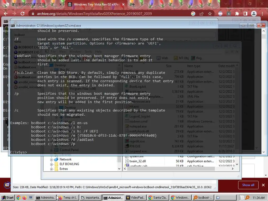Click the folder tree scroll down arrow

click(x=119, y=169)
